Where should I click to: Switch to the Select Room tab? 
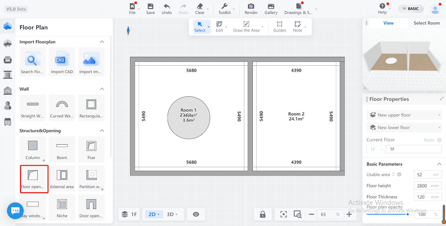pos(426,23)
